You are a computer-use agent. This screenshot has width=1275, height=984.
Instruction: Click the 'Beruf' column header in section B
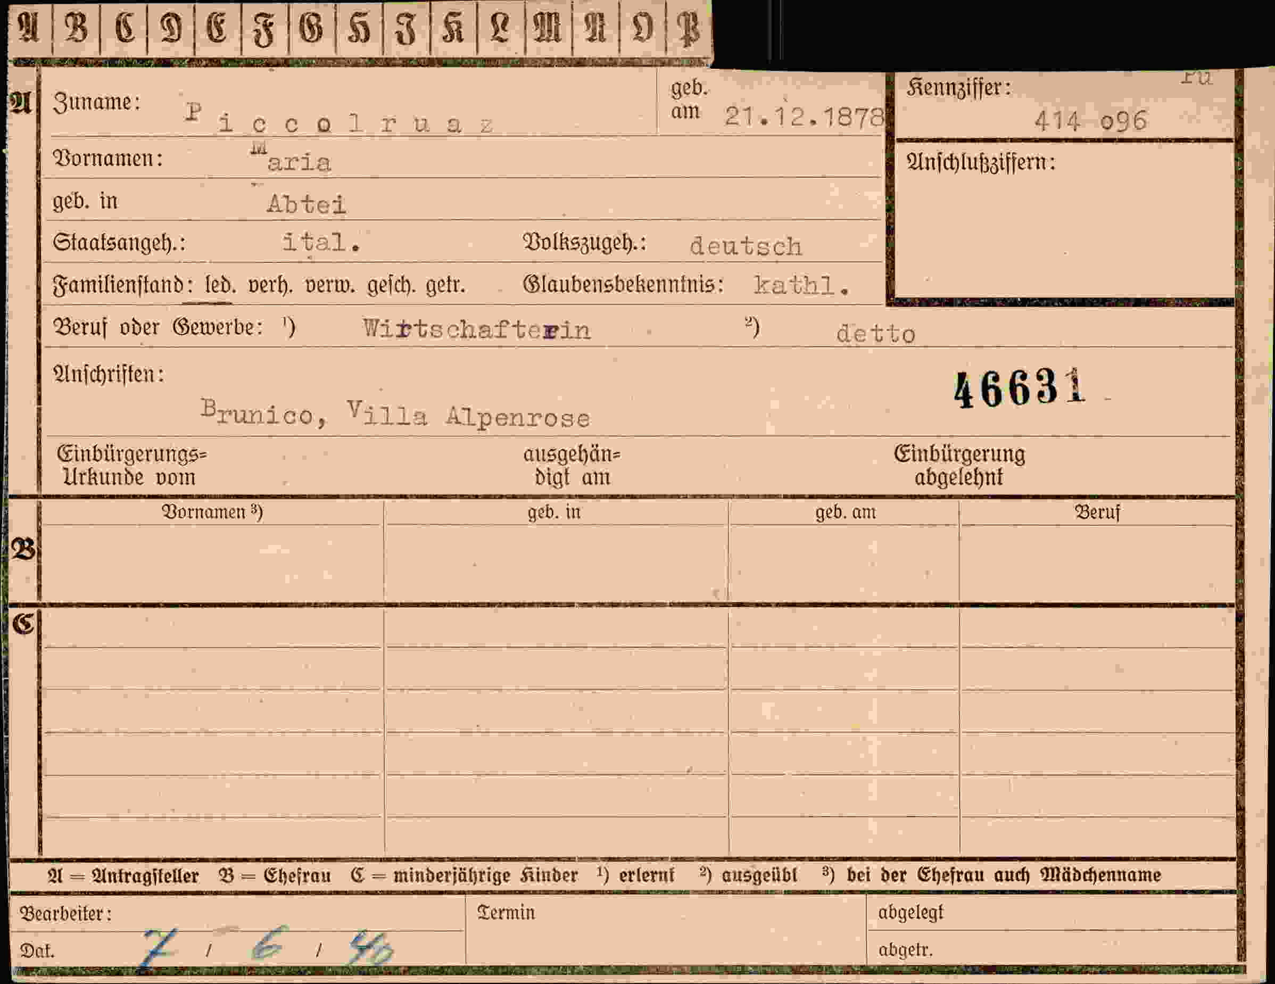[x=1097, y=512]
